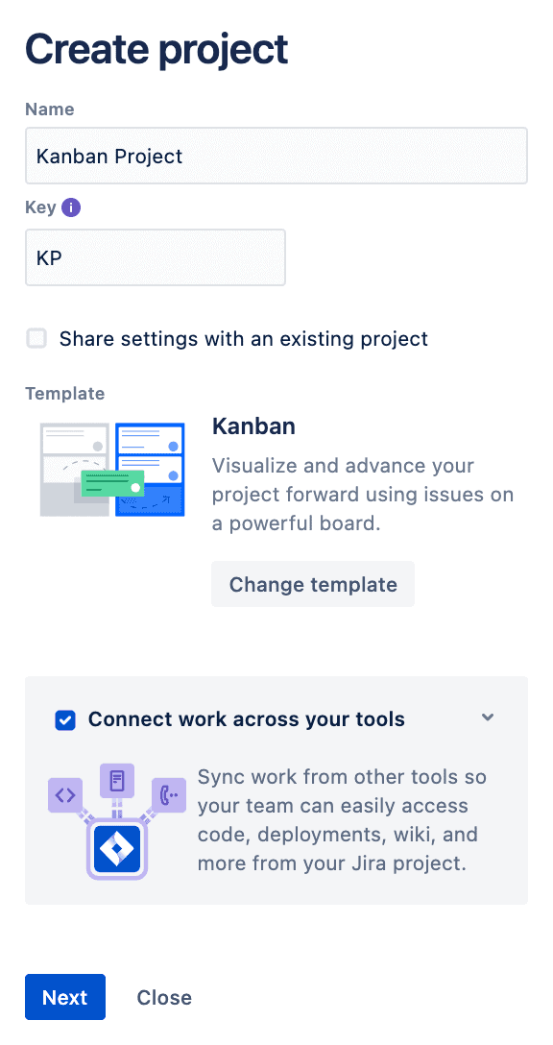Screen dimensions: 553x1045
Task: Click the code brackets icon in the tools graphic
Action: [65, 795]
